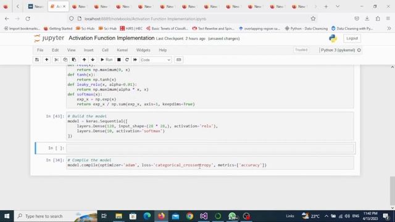Open Python - Data Cleansing bookmark
Viewport: 395px width, 222px height.
(x=306, y=28)
